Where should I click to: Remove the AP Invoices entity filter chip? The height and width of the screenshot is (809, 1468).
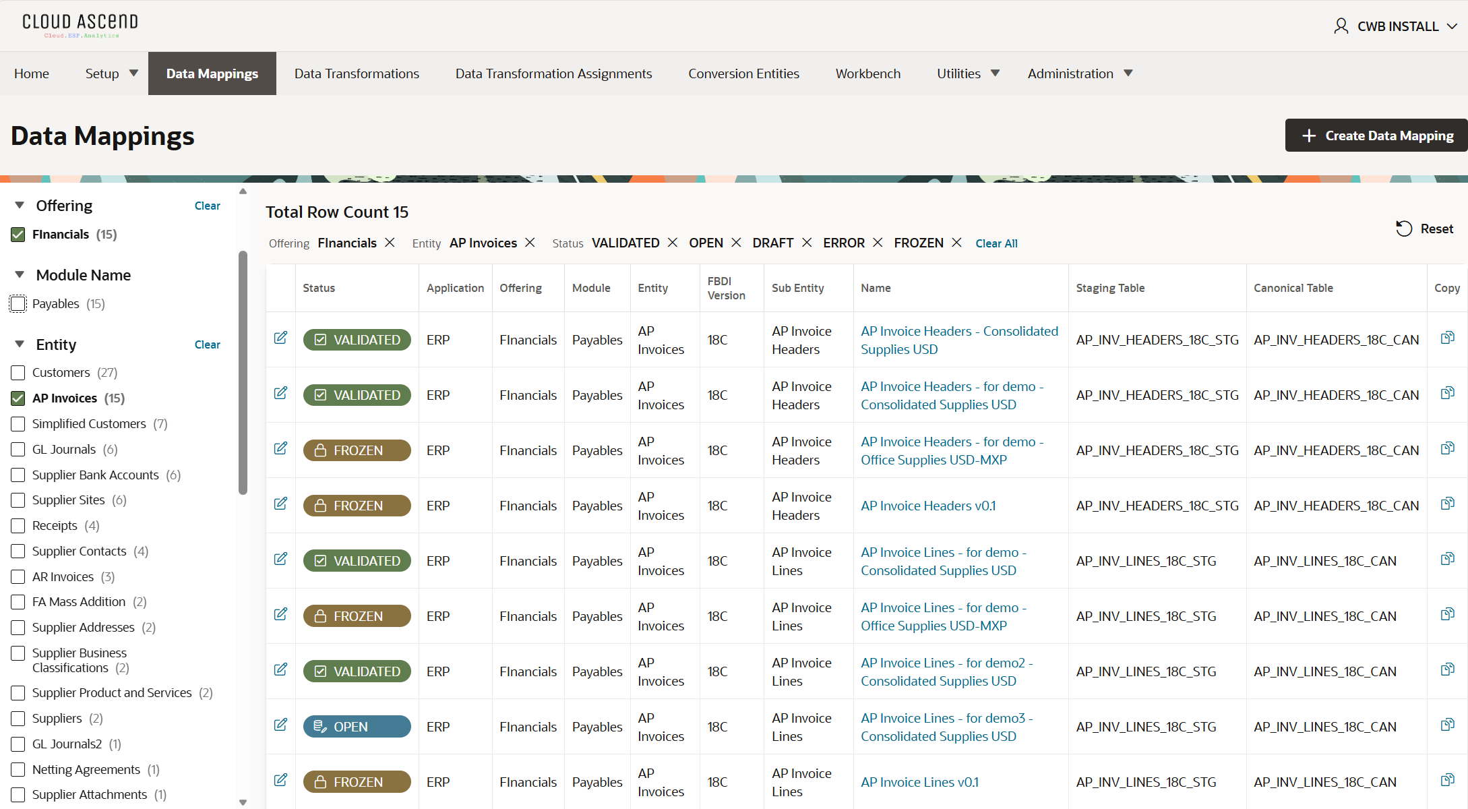coord(530,242)
